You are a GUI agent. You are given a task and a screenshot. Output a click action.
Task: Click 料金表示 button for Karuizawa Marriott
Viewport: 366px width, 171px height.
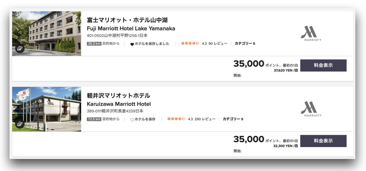click(x=323, y=141)
